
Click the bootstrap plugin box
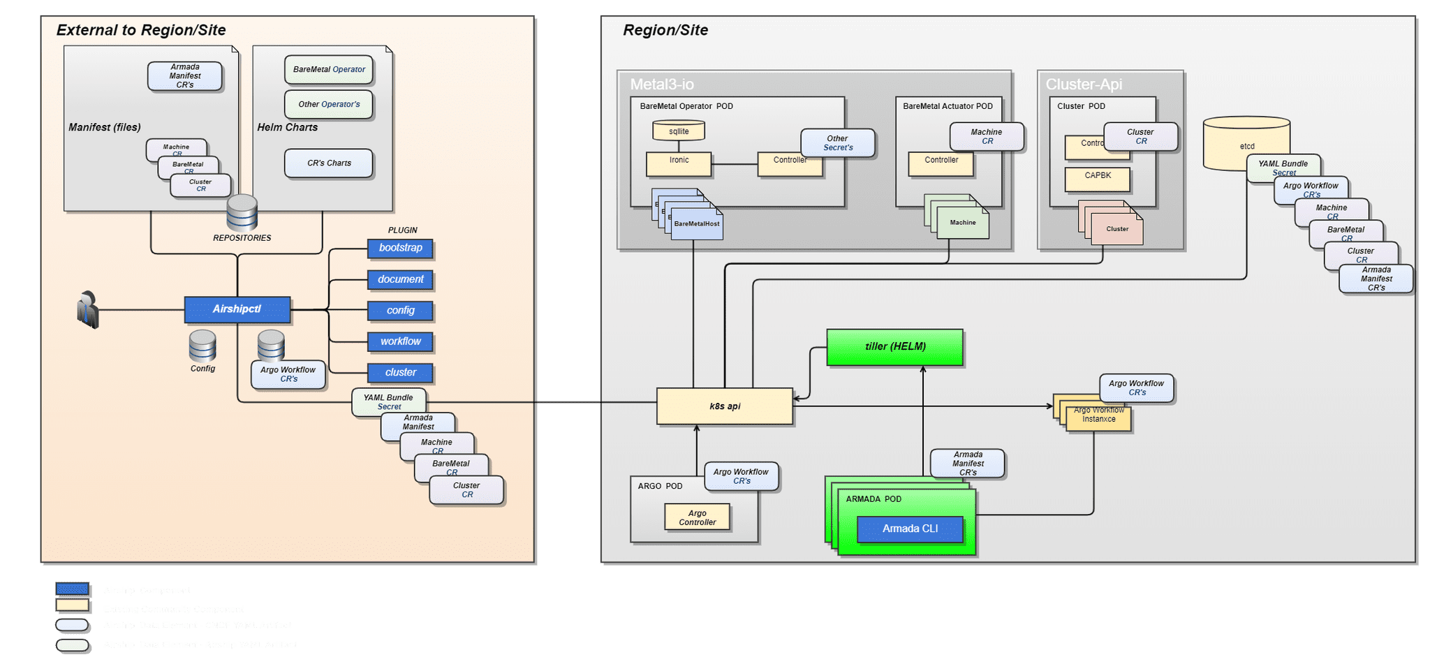coord(400,248)
